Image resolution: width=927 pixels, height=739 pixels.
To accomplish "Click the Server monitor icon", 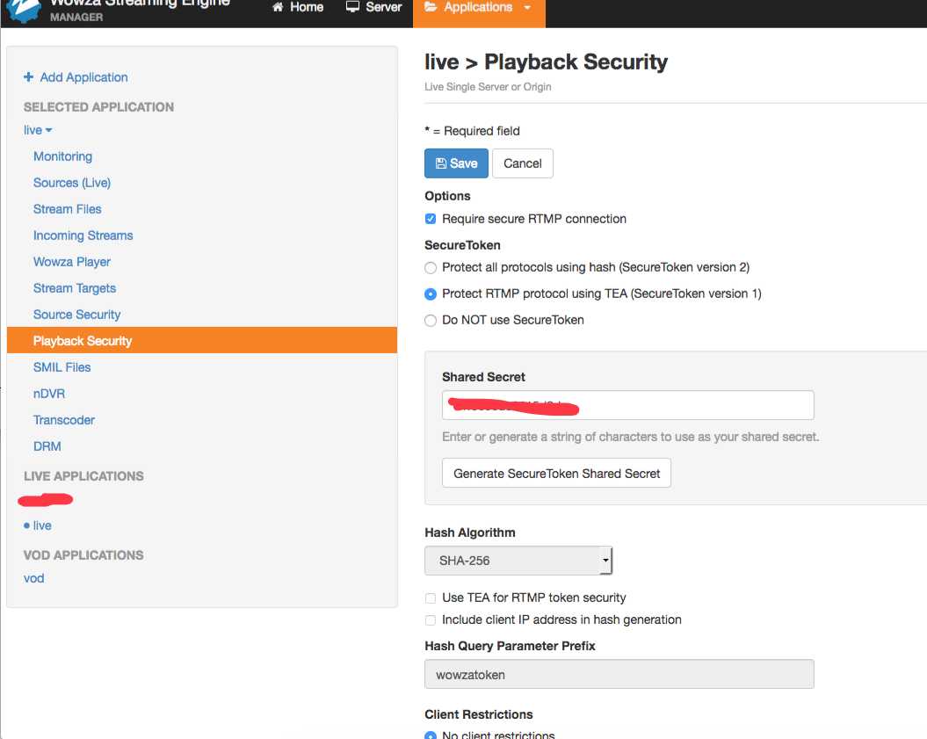I will coord(352,7).
